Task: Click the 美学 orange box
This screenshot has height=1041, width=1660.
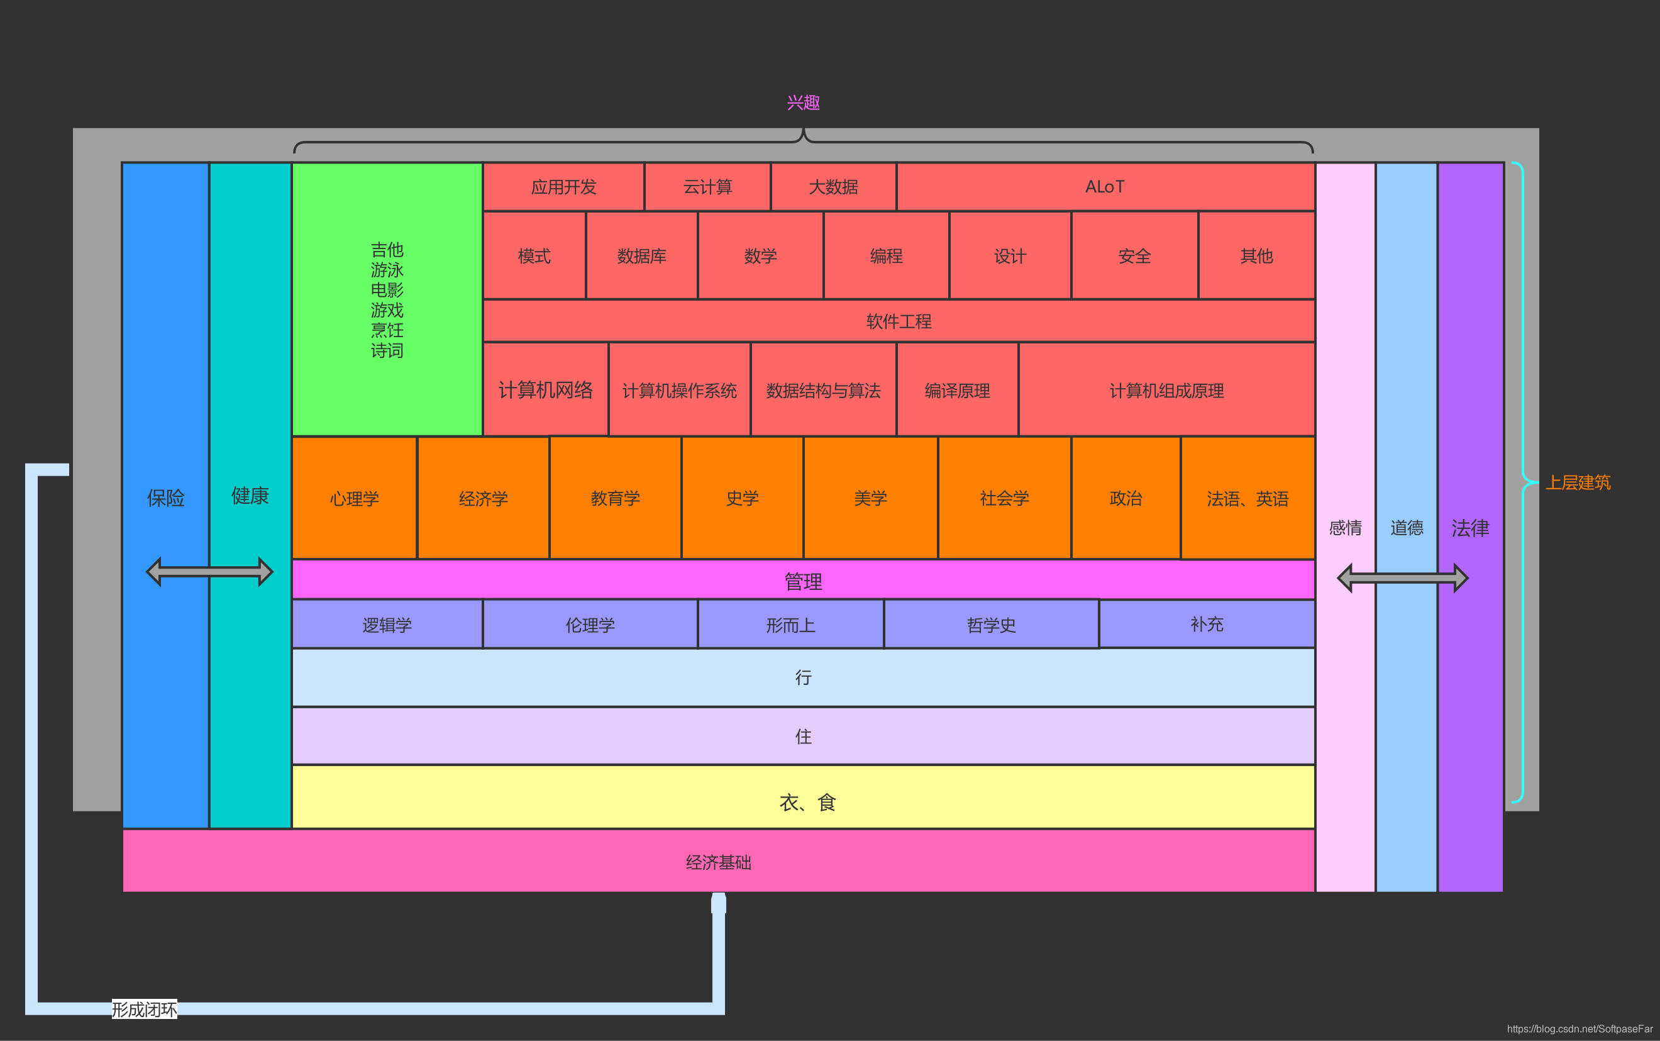Action: click(x=871, y=498)
